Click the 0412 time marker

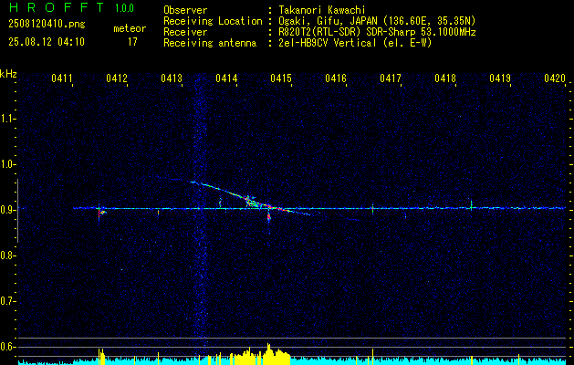[x=117, y=78]
